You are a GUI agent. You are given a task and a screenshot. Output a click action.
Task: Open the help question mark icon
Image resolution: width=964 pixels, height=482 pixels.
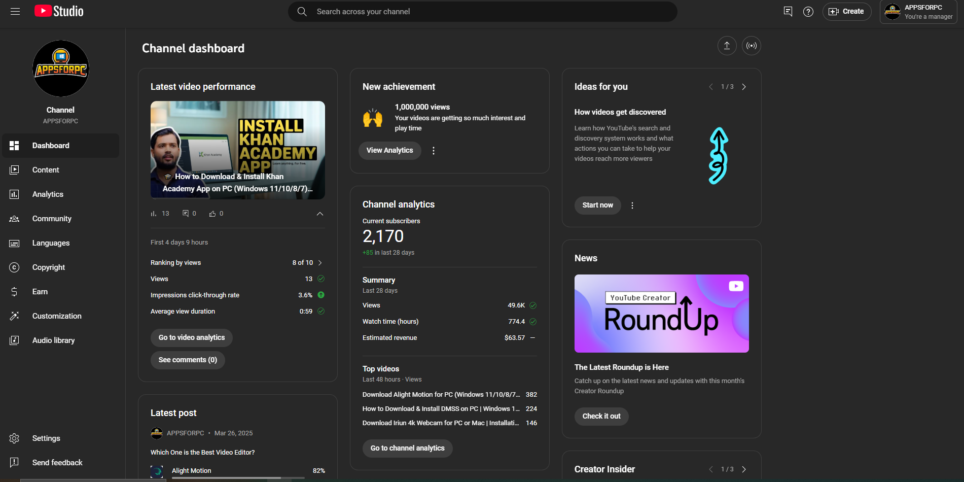[x=808, y=11]
